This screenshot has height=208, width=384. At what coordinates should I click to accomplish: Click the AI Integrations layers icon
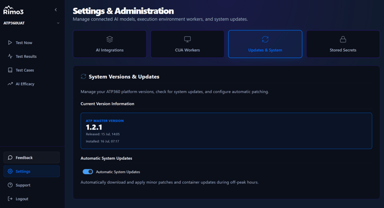(109, 39)
